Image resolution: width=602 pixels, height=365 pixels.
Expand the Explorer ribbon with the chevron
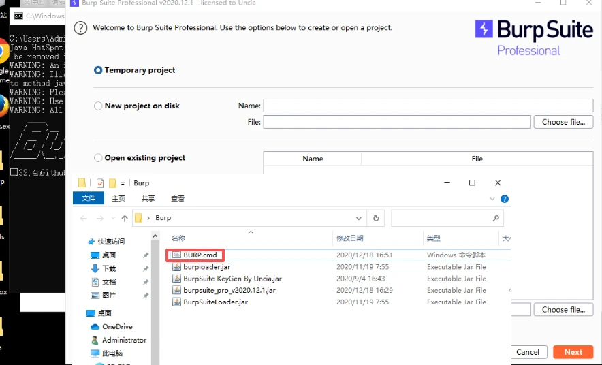click(493, 199)
